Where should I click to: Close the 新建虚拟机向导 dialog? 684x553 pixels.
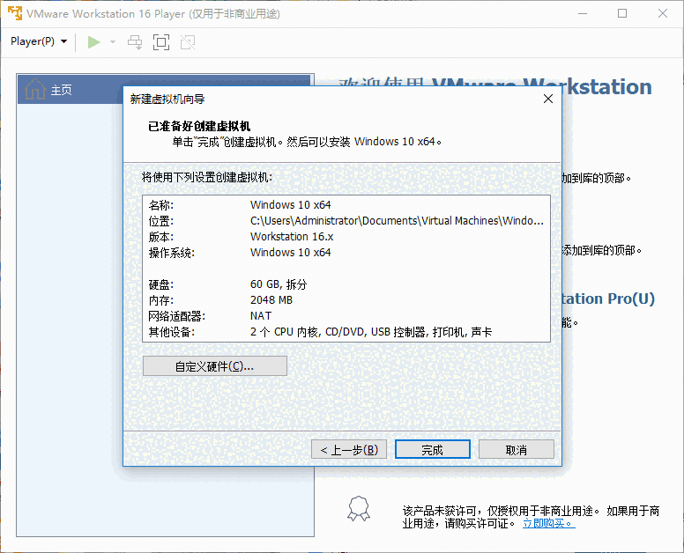tap(548, 99)
